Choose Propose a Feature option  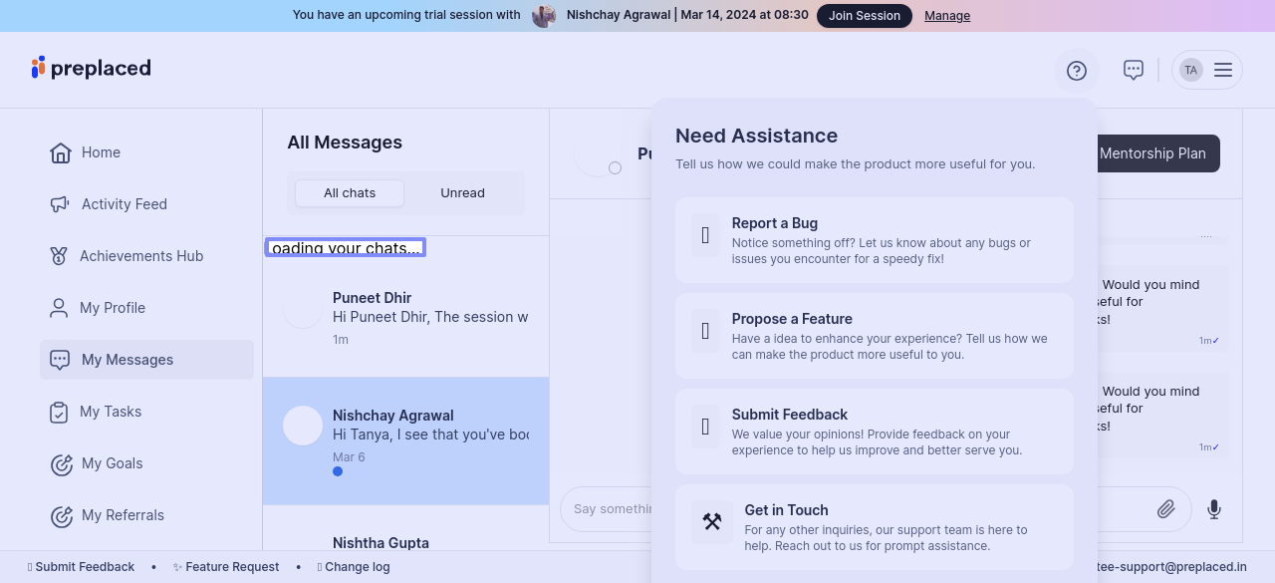tap(874, 336)
